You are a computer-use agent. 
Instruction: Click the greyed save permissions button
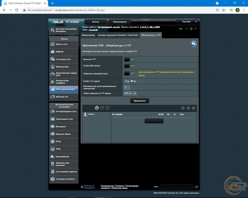click(154, 121)
